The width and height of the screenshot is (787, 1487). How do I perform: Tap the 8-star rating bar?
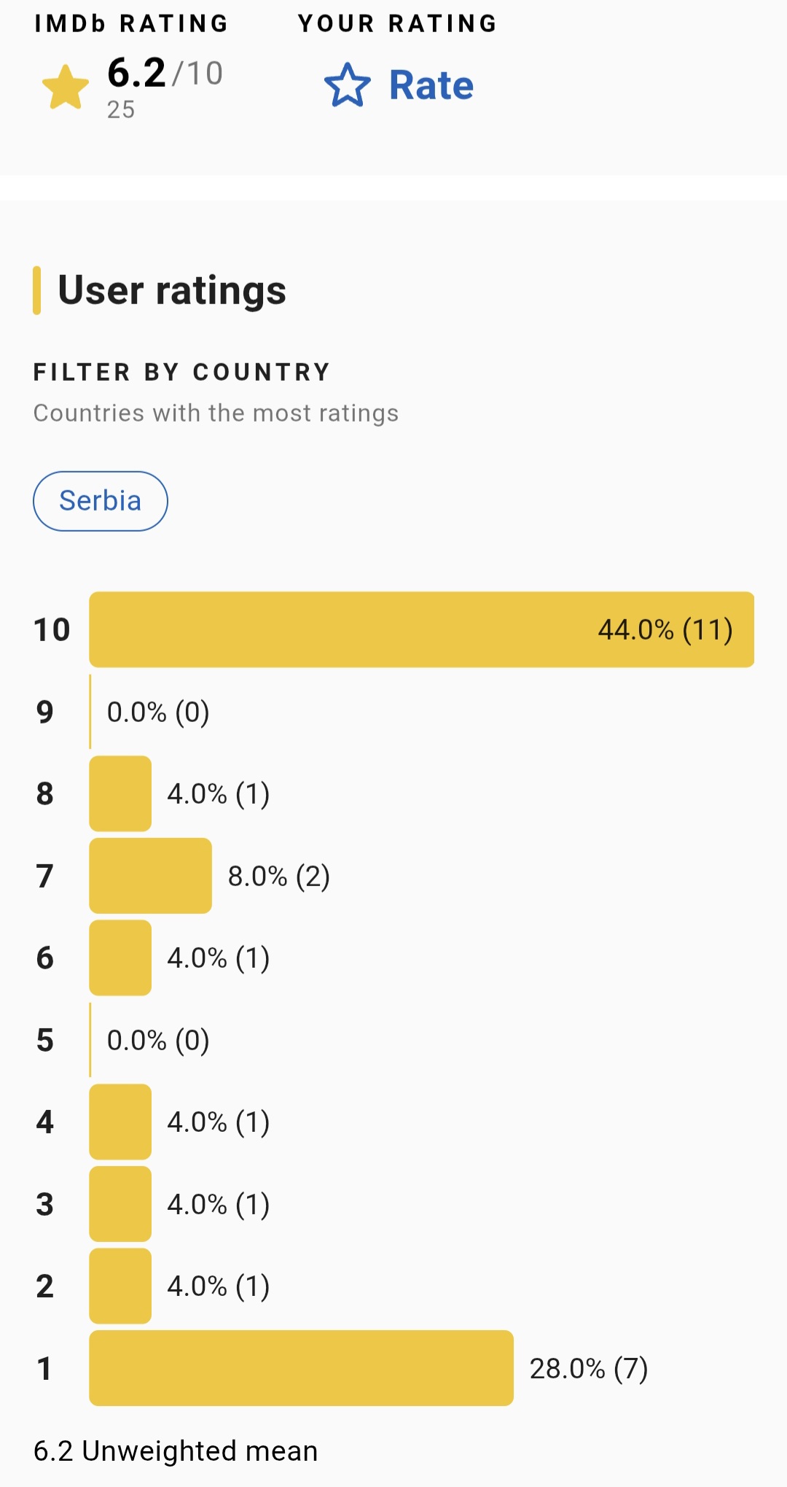120,793
